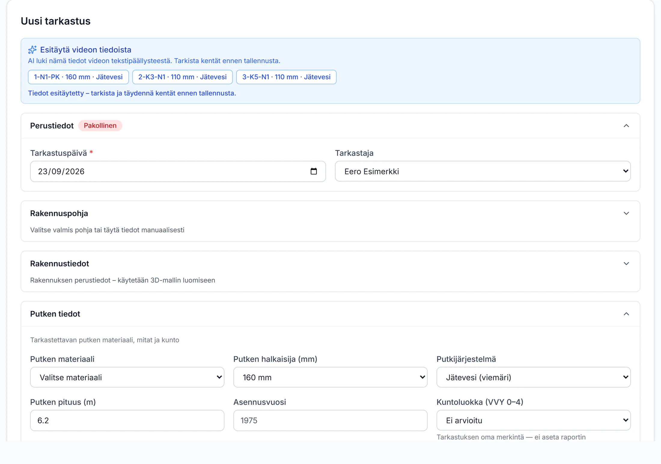Select the 3-K5-N1 · 110 mm · Jätevesi chip
The width and height of the screenshot is (661, 464).
(286, 77)
